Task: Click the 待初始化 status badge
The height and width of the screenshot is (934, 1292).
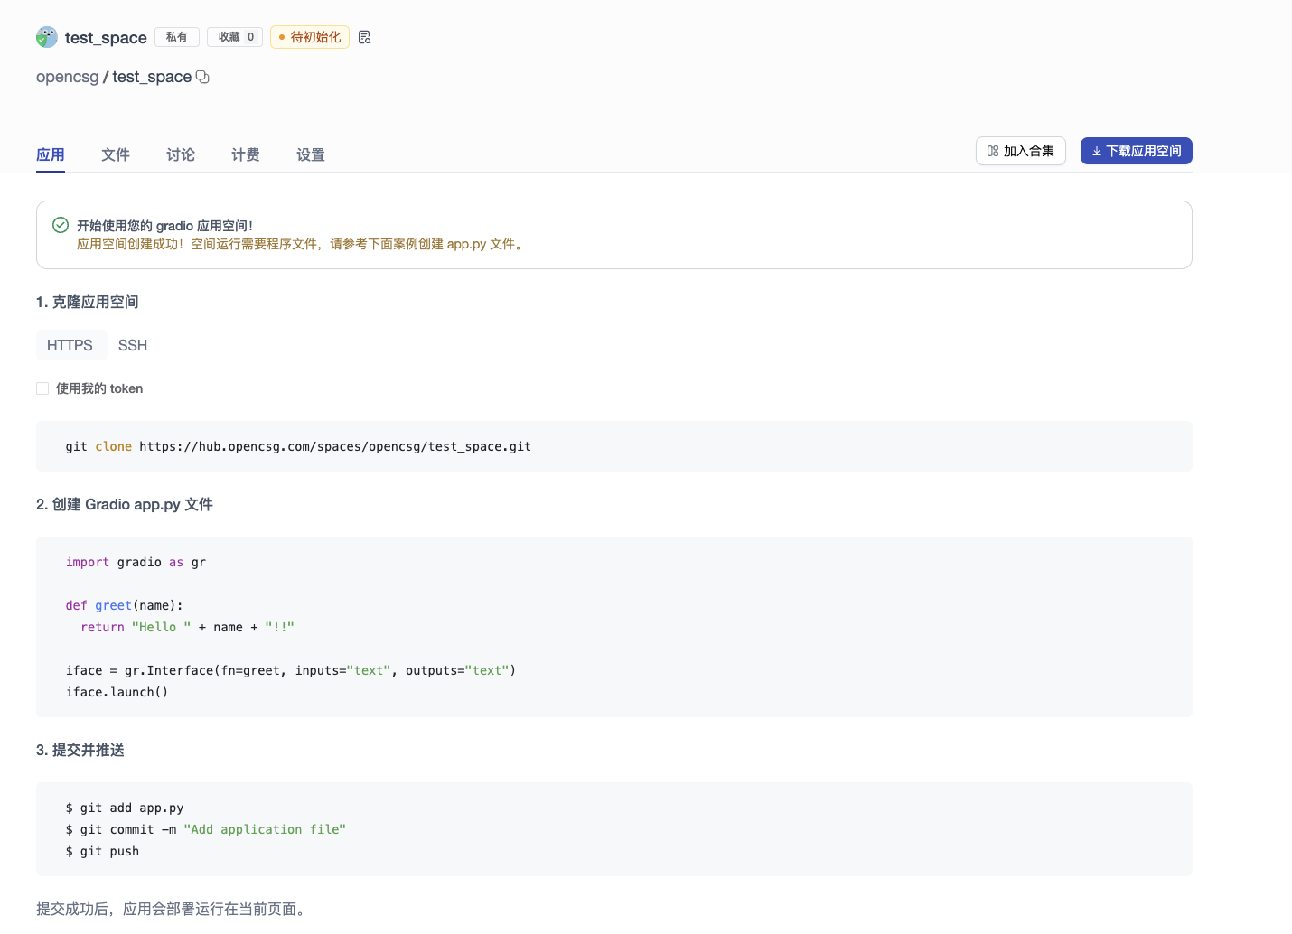Action: tap(309, 37)
